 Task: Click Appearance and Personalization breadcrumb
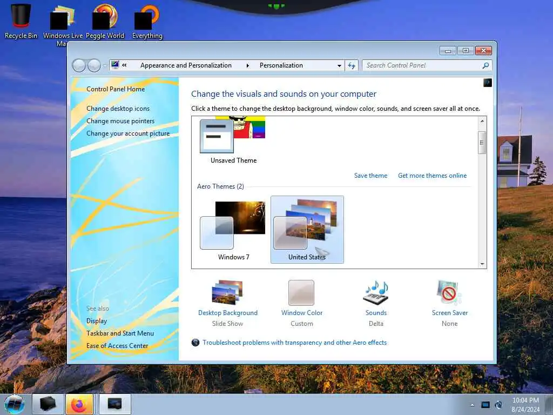[x=186, y=65]
